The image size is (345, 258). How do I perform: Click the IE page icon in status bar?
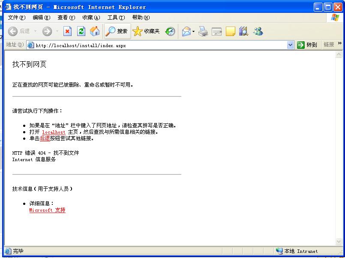coord(8,251)
